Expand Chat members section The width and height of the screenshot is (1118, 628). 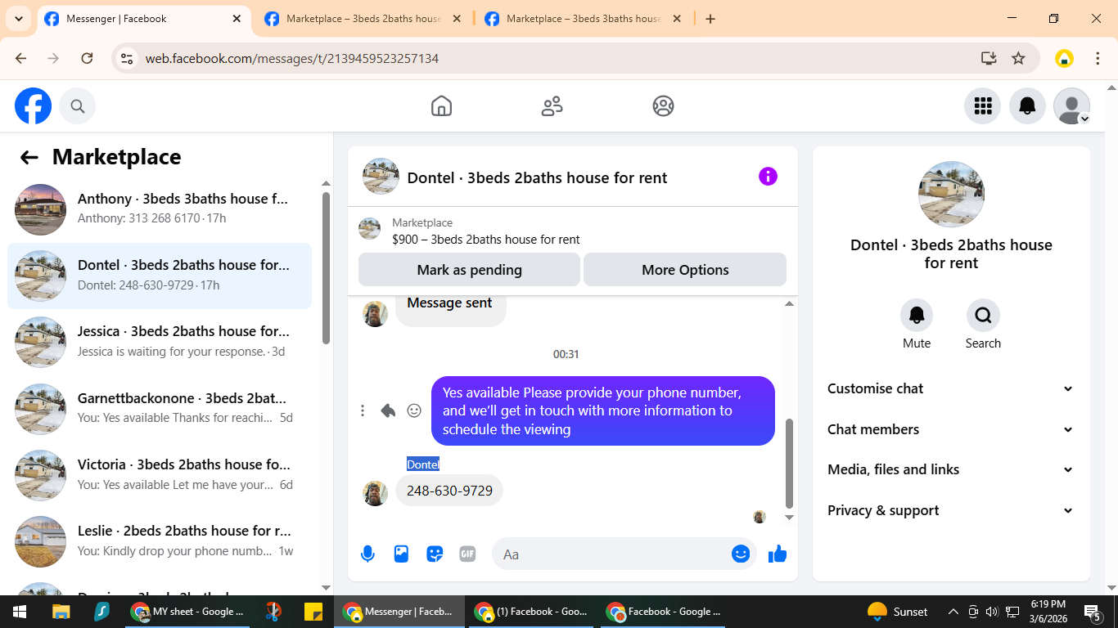951,429
